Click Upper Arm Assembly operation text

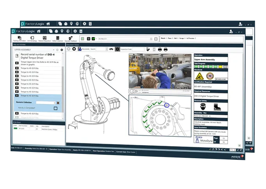coord(205,60)
